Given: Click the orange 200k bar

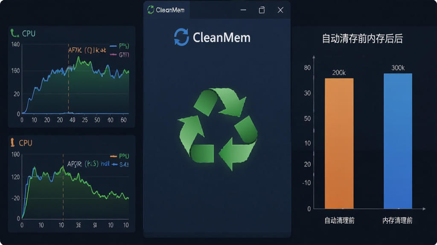Looking at the screenshot, I should 339,143.
